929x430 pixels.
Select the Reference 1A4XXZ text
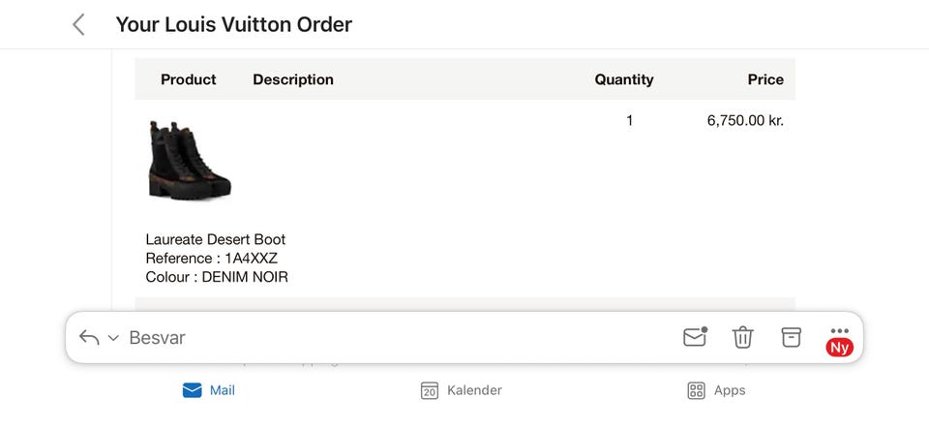[x=212, y=258]
